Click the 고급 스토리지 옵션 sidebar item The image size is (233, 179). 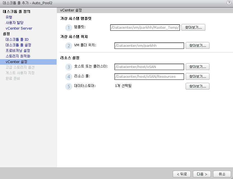pyautogui.click(x=20, y=67)
